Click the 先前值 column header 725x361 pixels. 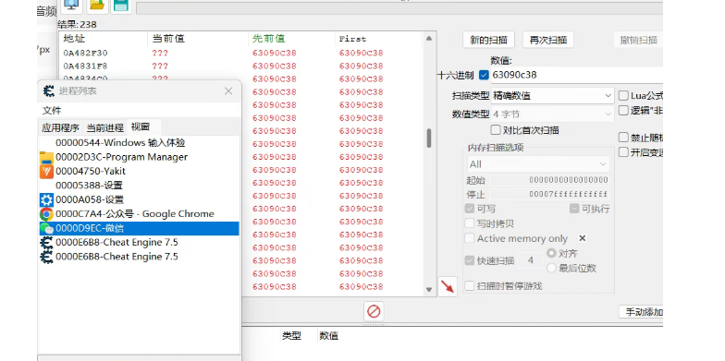tap(291, 39)
